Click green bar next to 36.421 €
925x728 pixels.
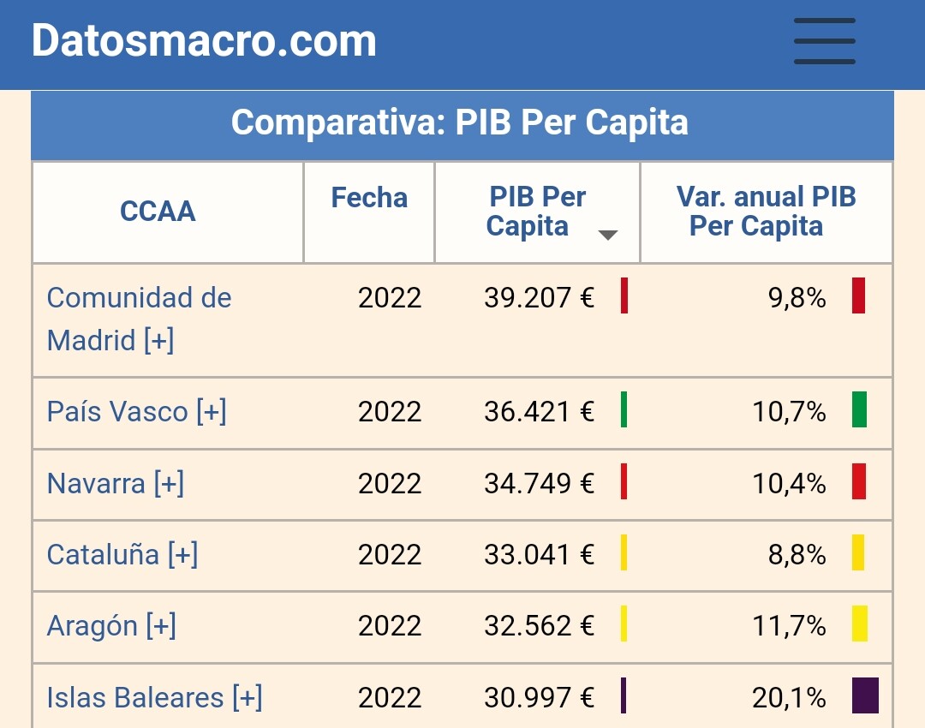pos(624,409)
